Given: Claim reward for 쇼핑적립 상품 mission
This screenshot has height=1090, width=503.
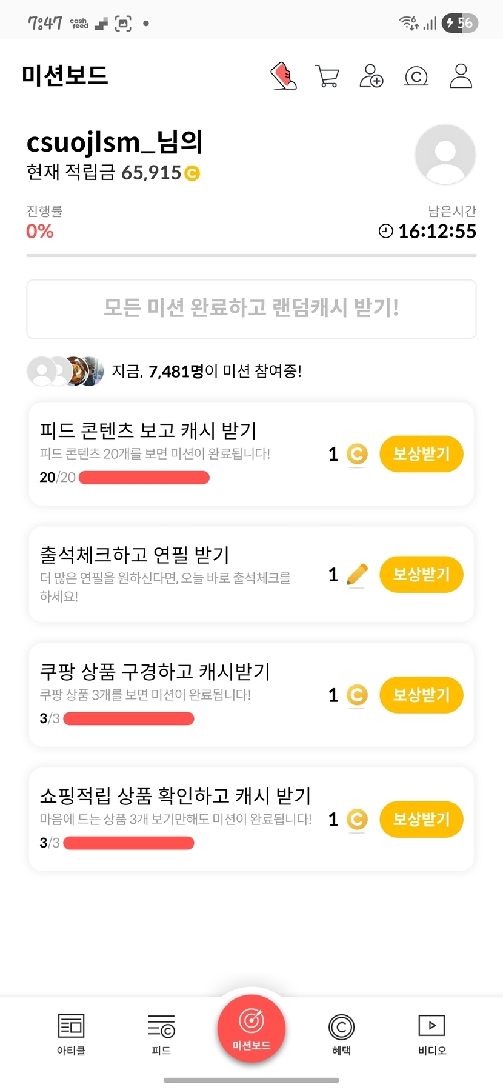Looking at the screenshot, I should click(x=421, y=819).
